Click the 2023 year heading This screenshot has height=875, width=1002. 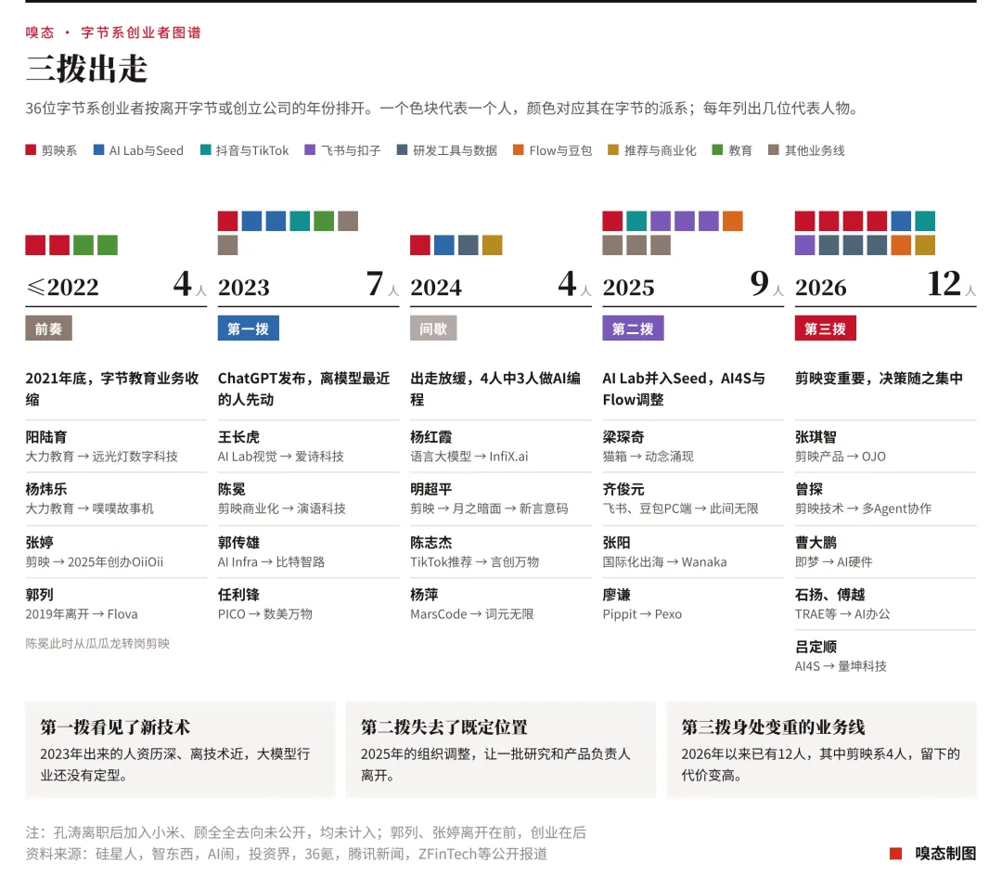tap(243, 287)
